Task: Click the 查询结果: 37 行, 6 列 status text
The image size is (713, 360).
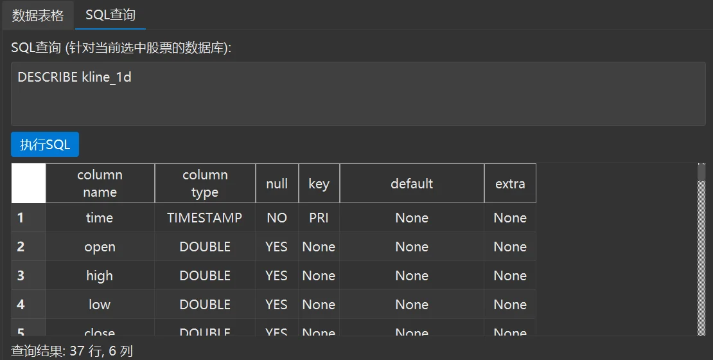Action: click(x=72, y=351)
